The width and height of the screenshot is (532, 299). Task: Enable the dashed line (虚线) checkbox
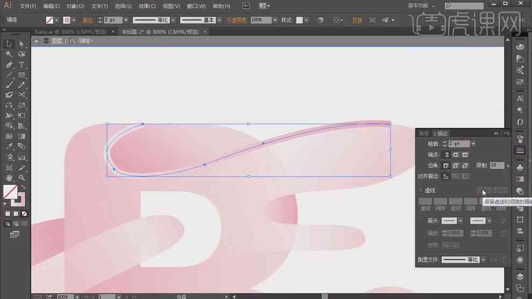click(x=421, y=190)
